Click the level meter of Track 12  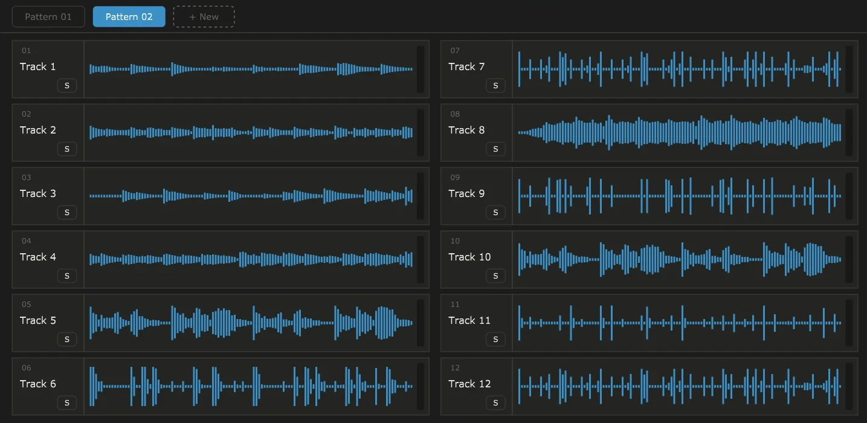point(849,386)
